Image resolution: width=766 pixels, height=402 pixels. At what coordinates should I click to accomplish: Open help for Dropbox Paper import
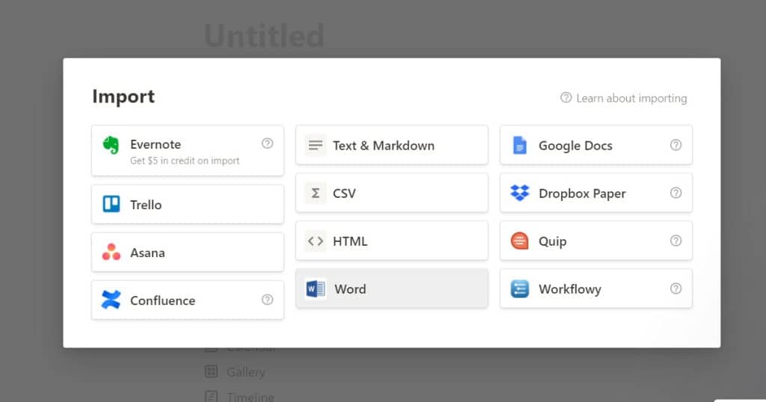coord(675,192)
